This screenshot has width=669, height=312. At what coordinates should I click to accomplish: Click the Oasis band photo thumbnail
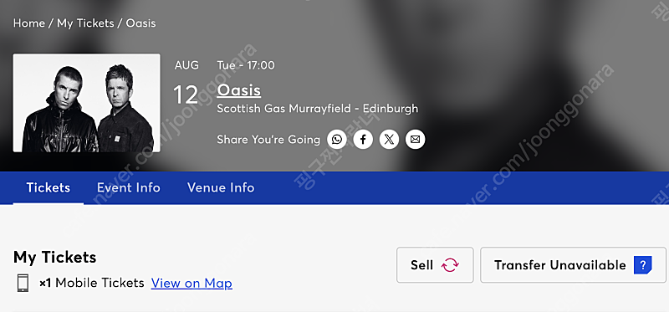87,103
